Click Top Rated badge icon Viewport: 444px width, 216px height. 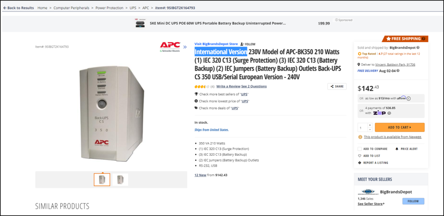click(359, 53)
